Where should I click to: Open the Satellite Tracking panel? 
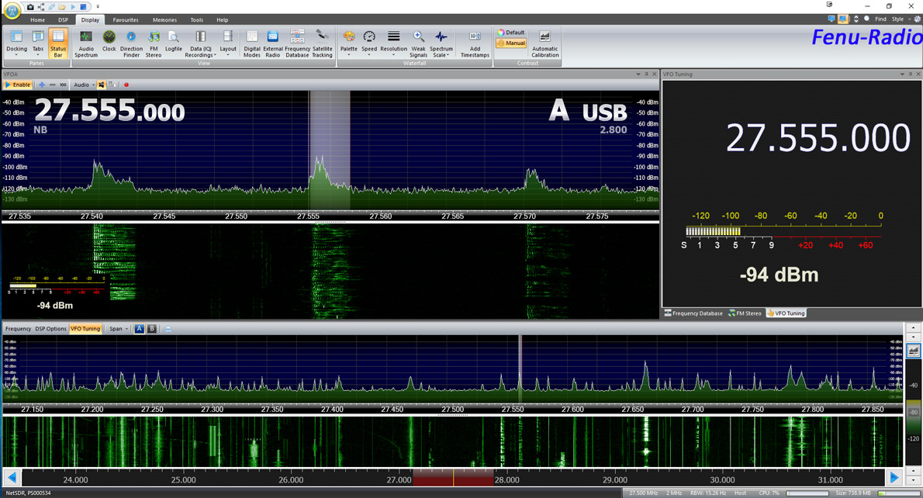[322, 43]
